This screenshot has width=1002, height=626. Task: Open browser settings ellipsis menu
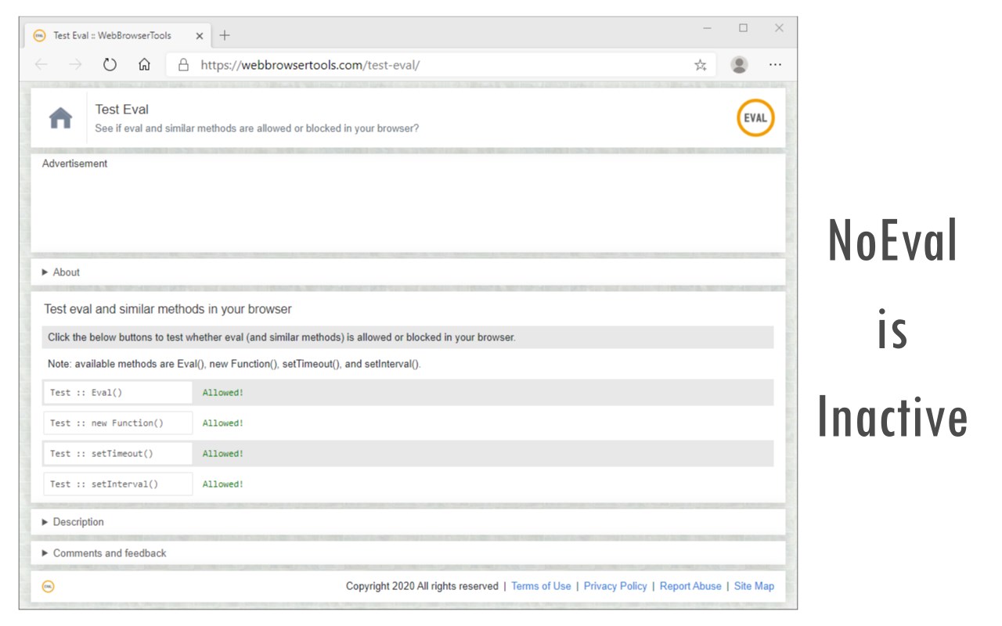click(x=775, y=65)
